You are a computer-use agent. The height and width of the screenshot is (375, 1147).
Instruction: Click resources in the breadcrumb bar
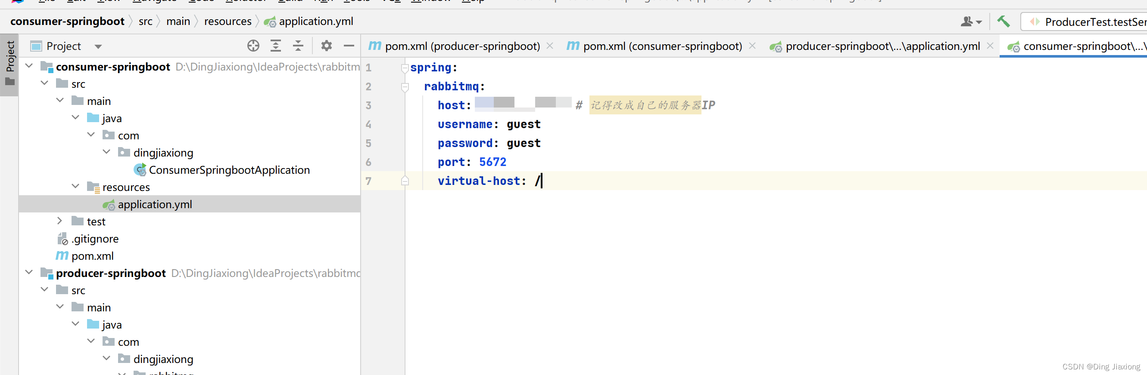click(x=228, y=22)
